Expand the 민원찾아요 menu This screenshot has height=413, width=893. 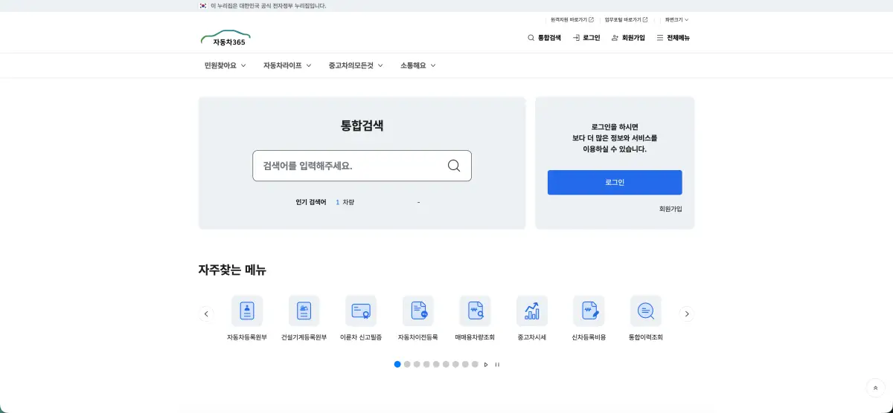pyautogui.click(x=225, y=65)
